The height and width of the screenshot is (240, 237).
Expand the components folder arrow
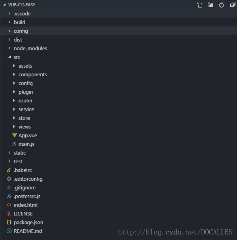[x=14, y=74]
